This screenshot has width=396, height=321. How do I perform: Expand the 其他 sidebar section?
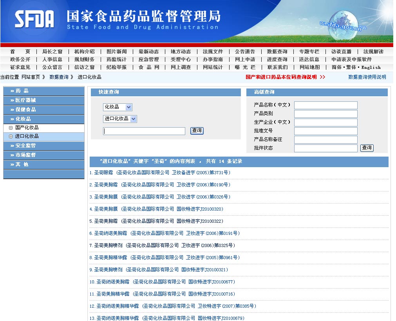point(44,164)
